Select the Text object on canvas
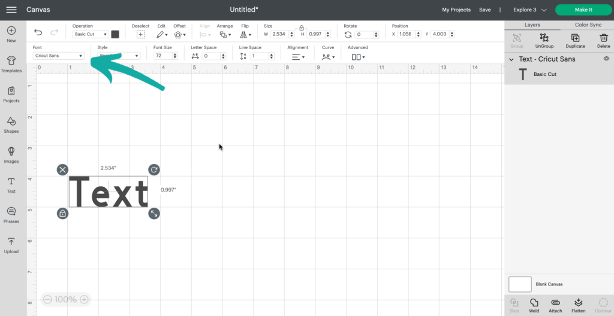614x316 pixels. [x=109, y=192]
